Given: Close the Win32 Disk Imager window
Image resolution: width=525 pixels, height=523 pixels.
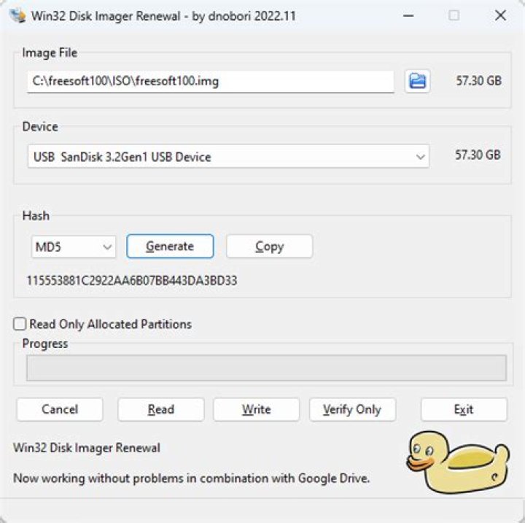Looking at the screenshot, I should (x=500, y=15).
